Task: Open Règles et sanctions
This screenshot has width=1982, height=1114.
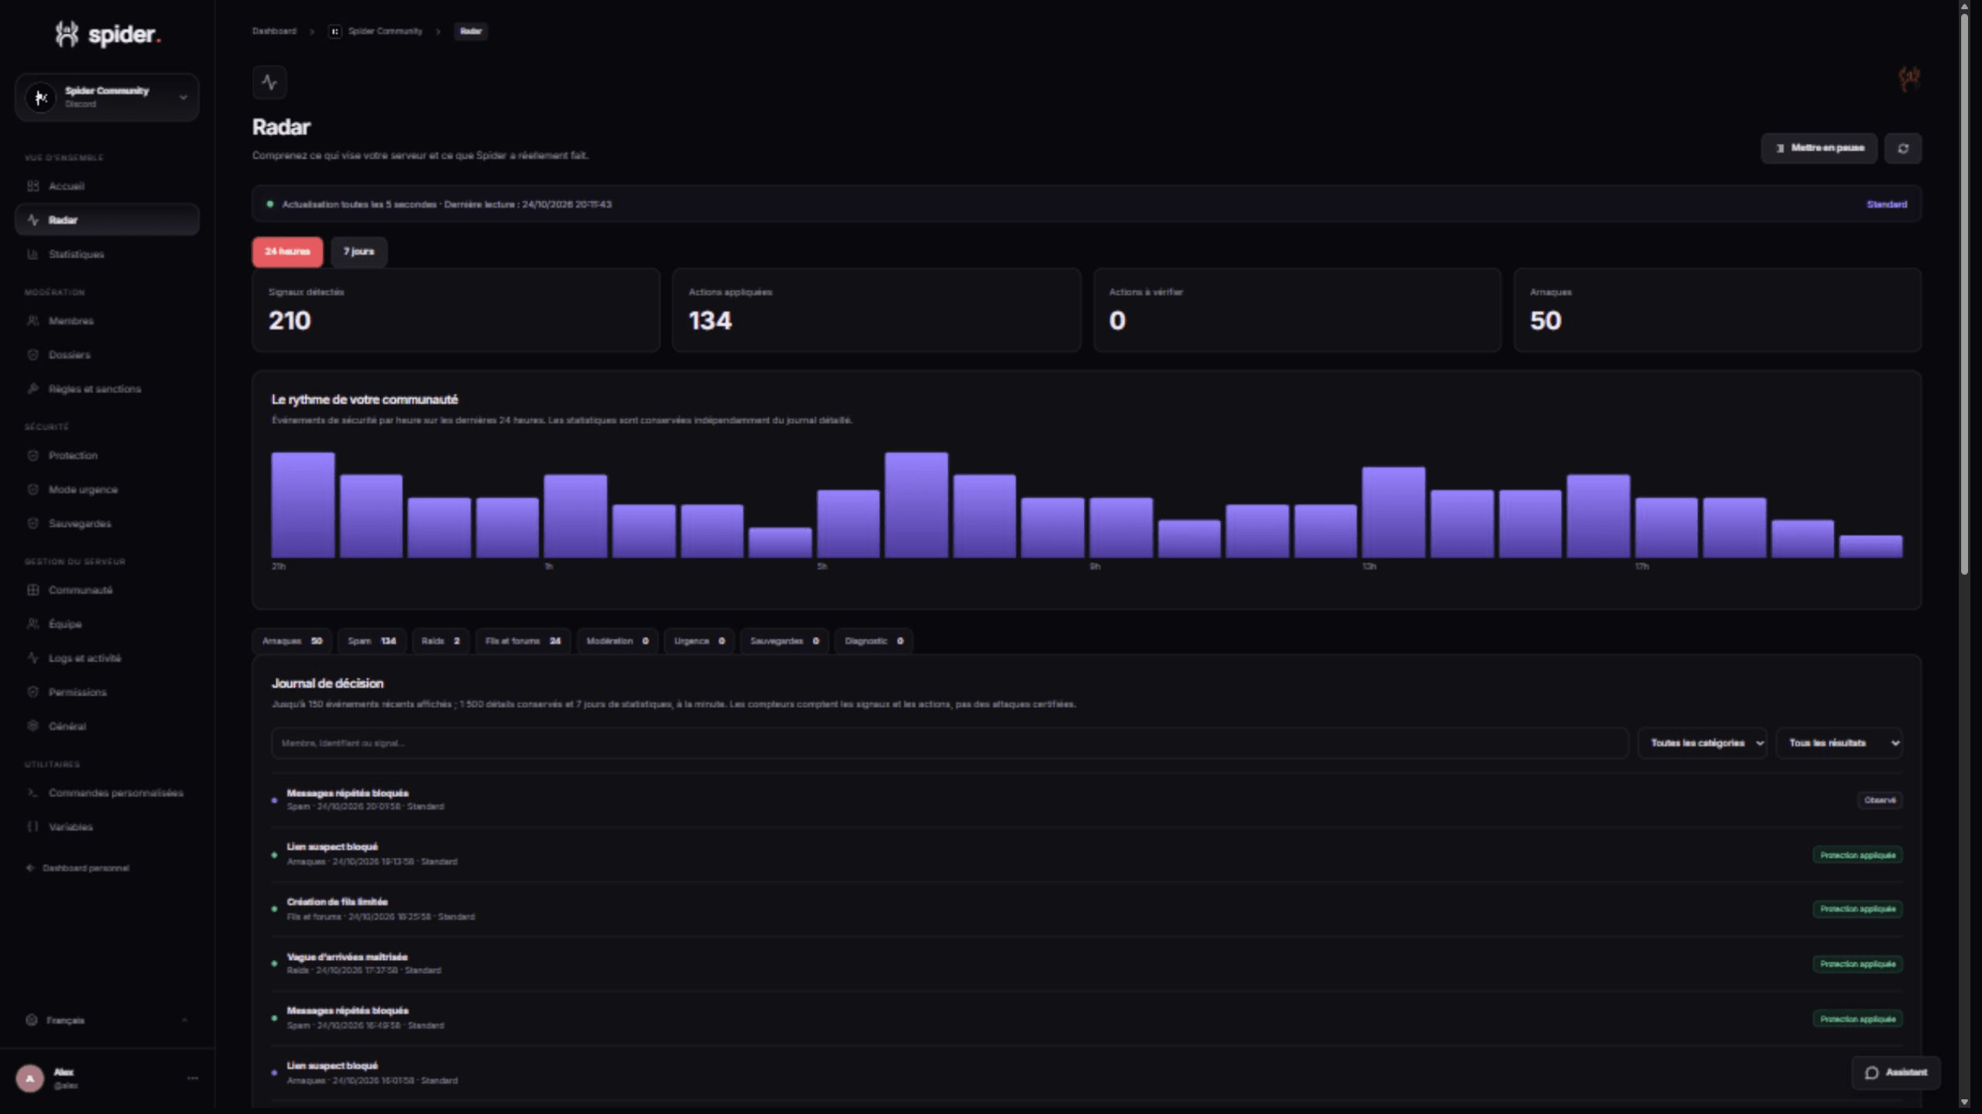Action: 107,388
